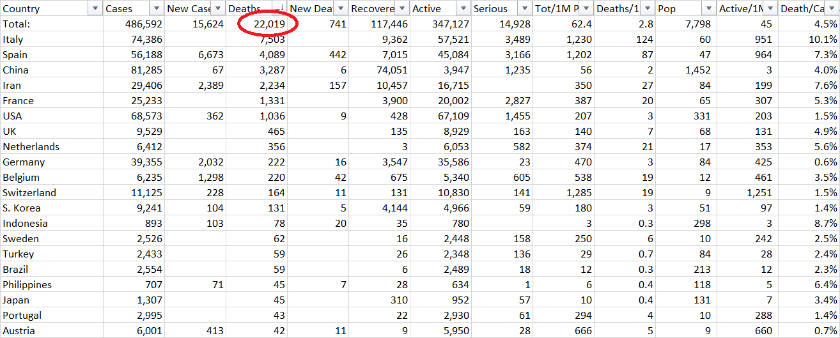Select the 'Philippines' country cell
This screenshot has width=840, height=338.
(x=52, y=284)
